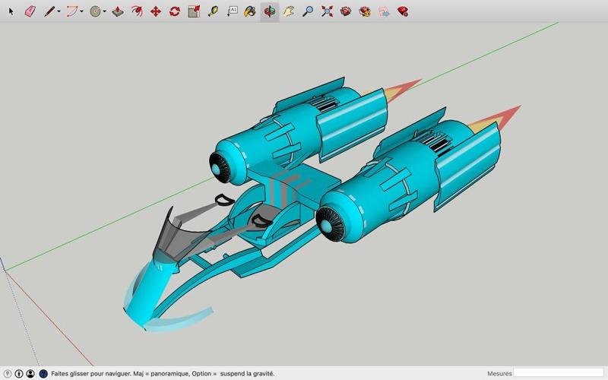608x380 pixels.
Task: Select the Pan hand tool
Action: [x=289, y=11]
